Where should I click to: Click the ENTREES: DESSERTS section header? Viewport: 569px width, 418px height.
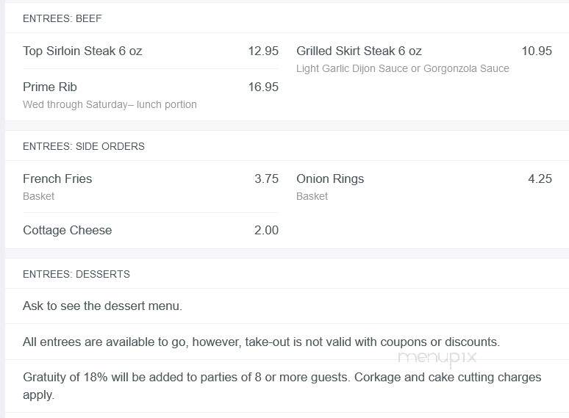[x=76, y=274]
